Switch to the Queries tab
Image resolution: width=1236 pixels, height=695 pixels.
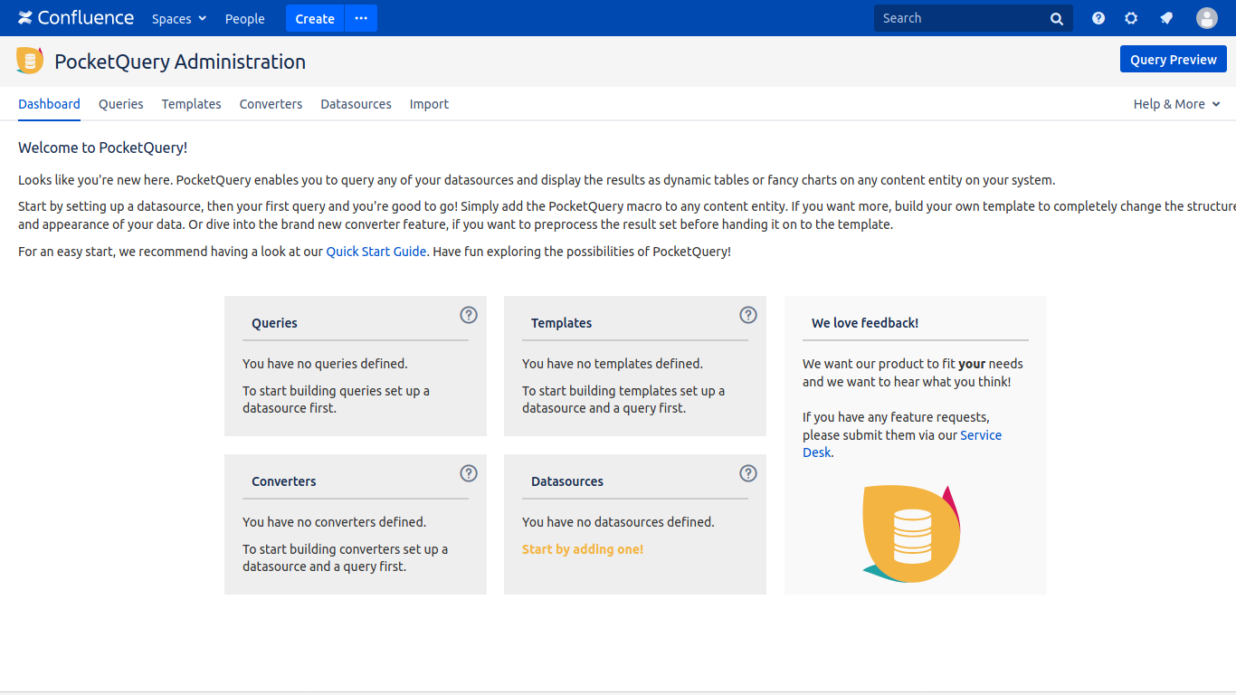point(121,104)
